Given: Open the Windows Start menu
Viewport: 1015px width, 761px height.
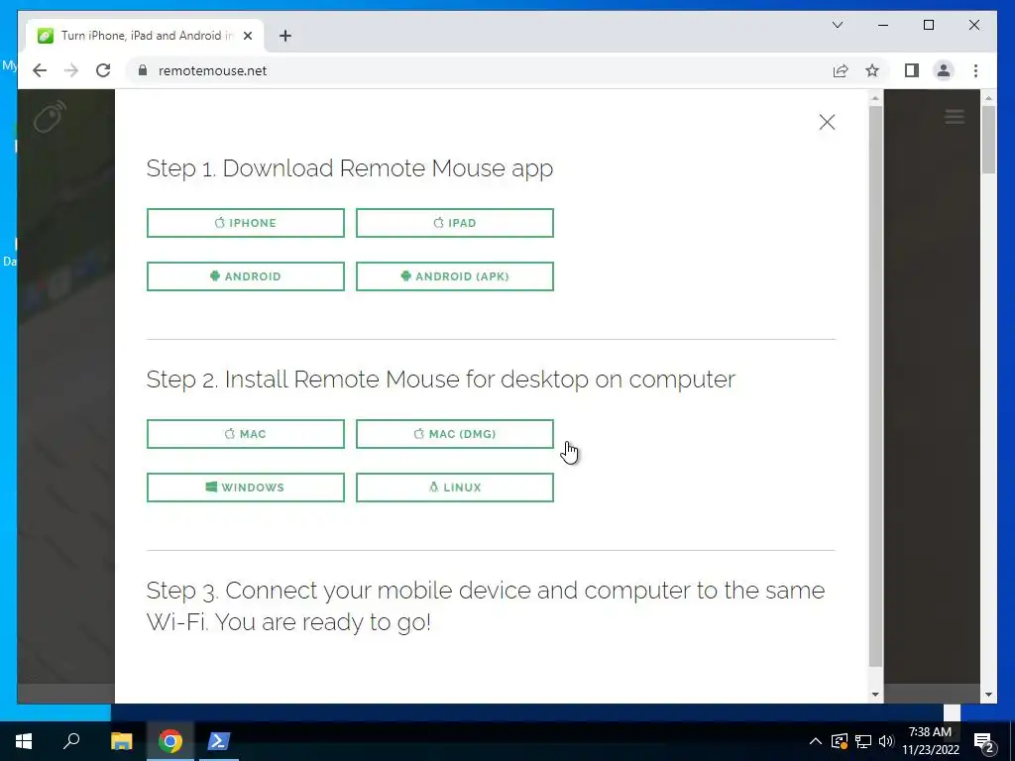Looking at the screenshot, I should [24, 741].
